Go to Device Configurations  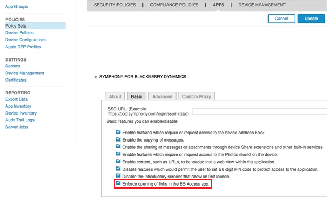point(26,40)
